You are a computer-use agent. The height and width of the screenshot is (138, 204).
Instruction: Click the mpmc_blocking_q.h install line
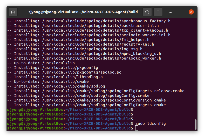(84, 54)
